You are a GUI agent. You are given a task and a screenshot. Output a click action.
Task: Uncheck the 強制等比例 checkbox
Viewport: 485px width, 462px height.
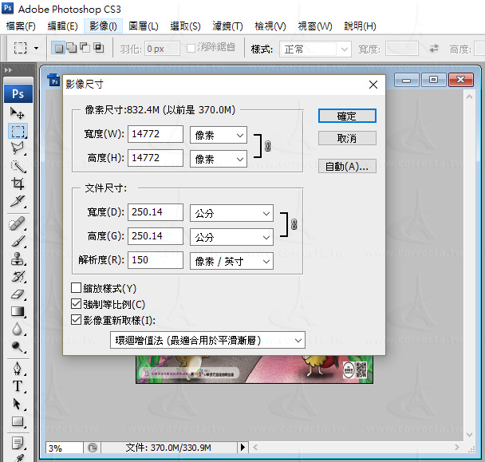(77, 304)
